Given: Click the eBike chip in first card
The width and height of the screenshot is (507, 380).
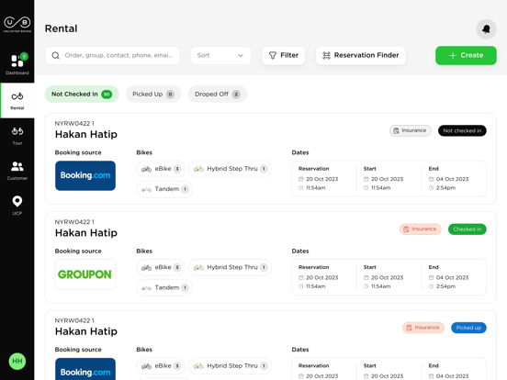Looking at the screenshot, I should [x=161, y=169].
